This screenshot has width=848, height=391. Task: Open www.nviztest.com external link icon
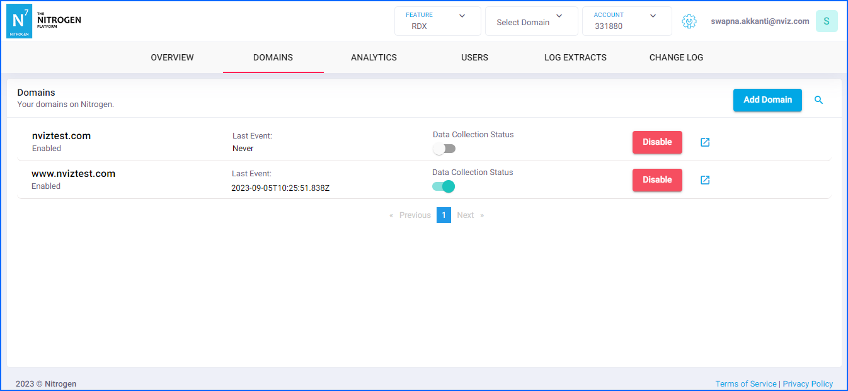(x=705, y=180)
